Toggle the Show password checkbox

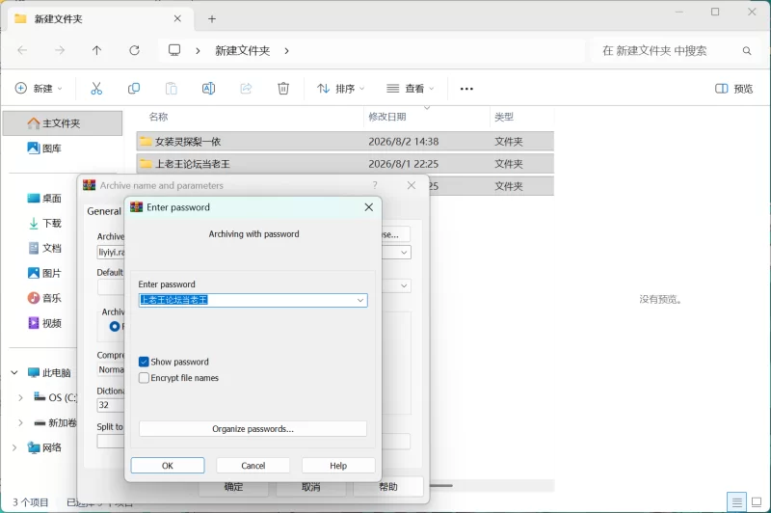point(144,362)
